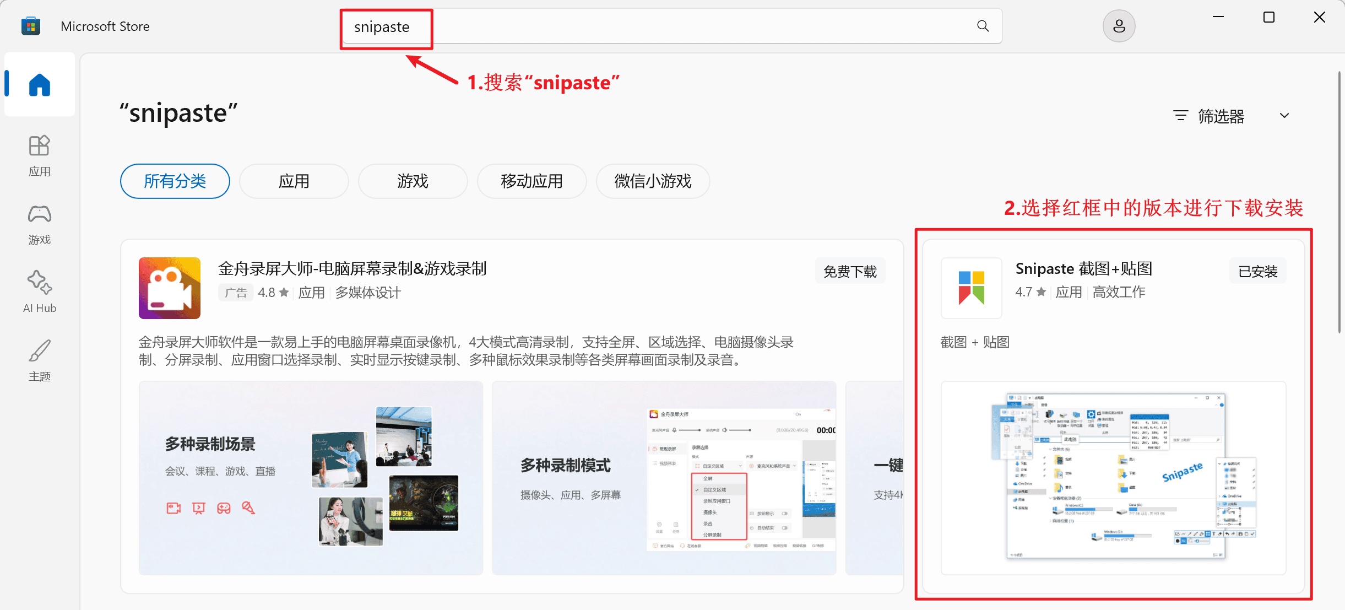Select the 应用 (Apps) sidebar icon
Viewport: 1345px width, 610px height.
coord(39,155)
